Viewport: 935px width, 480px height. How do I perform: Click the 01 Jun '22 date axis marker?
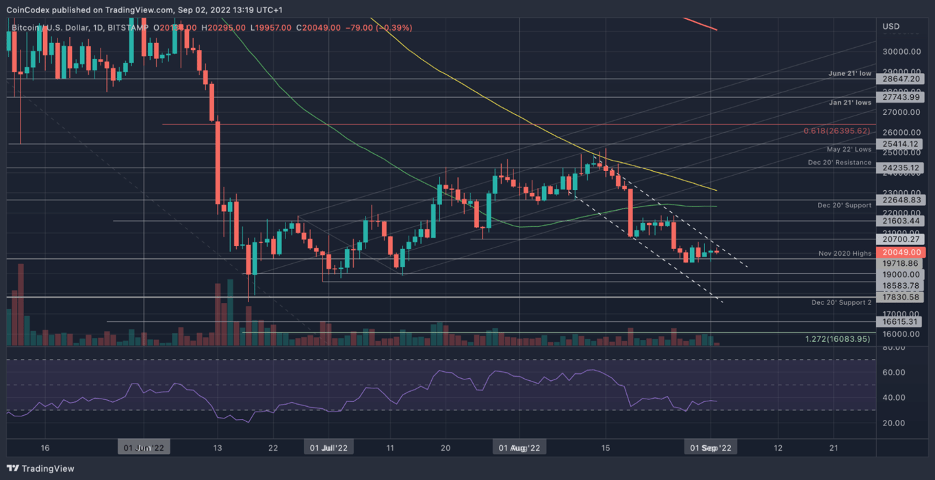(144, 447)
